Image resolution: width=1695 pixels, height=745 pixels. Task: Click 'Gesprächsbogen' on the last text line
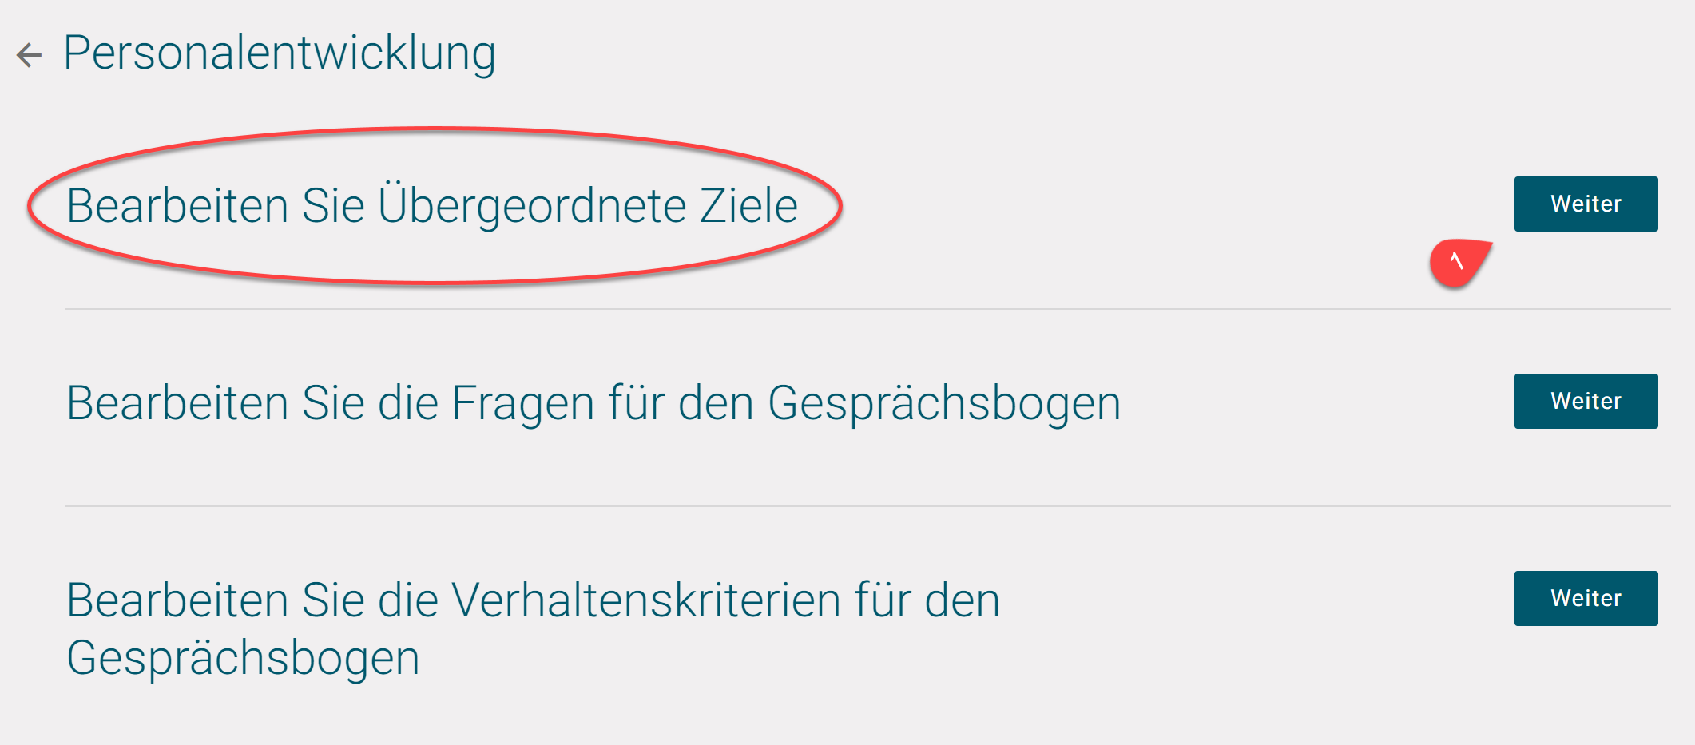pyautogui.click(x=243, y=658)
